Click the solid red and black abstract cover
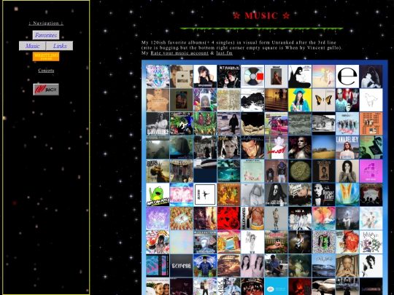The image size is (394, 295). [228, 219]
